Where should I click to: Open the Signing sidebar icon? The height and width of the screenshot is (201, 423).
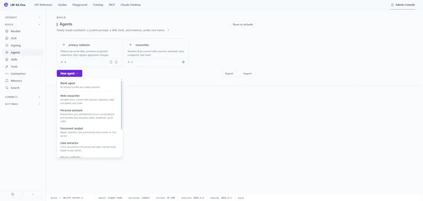(x=7, y=45)
